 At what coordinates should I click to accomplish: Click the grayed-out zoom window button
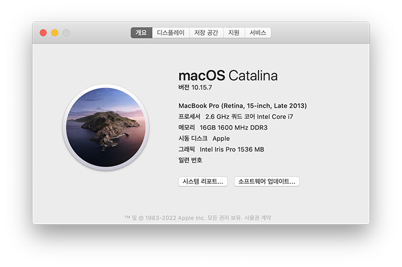click(x=66, y=33)
